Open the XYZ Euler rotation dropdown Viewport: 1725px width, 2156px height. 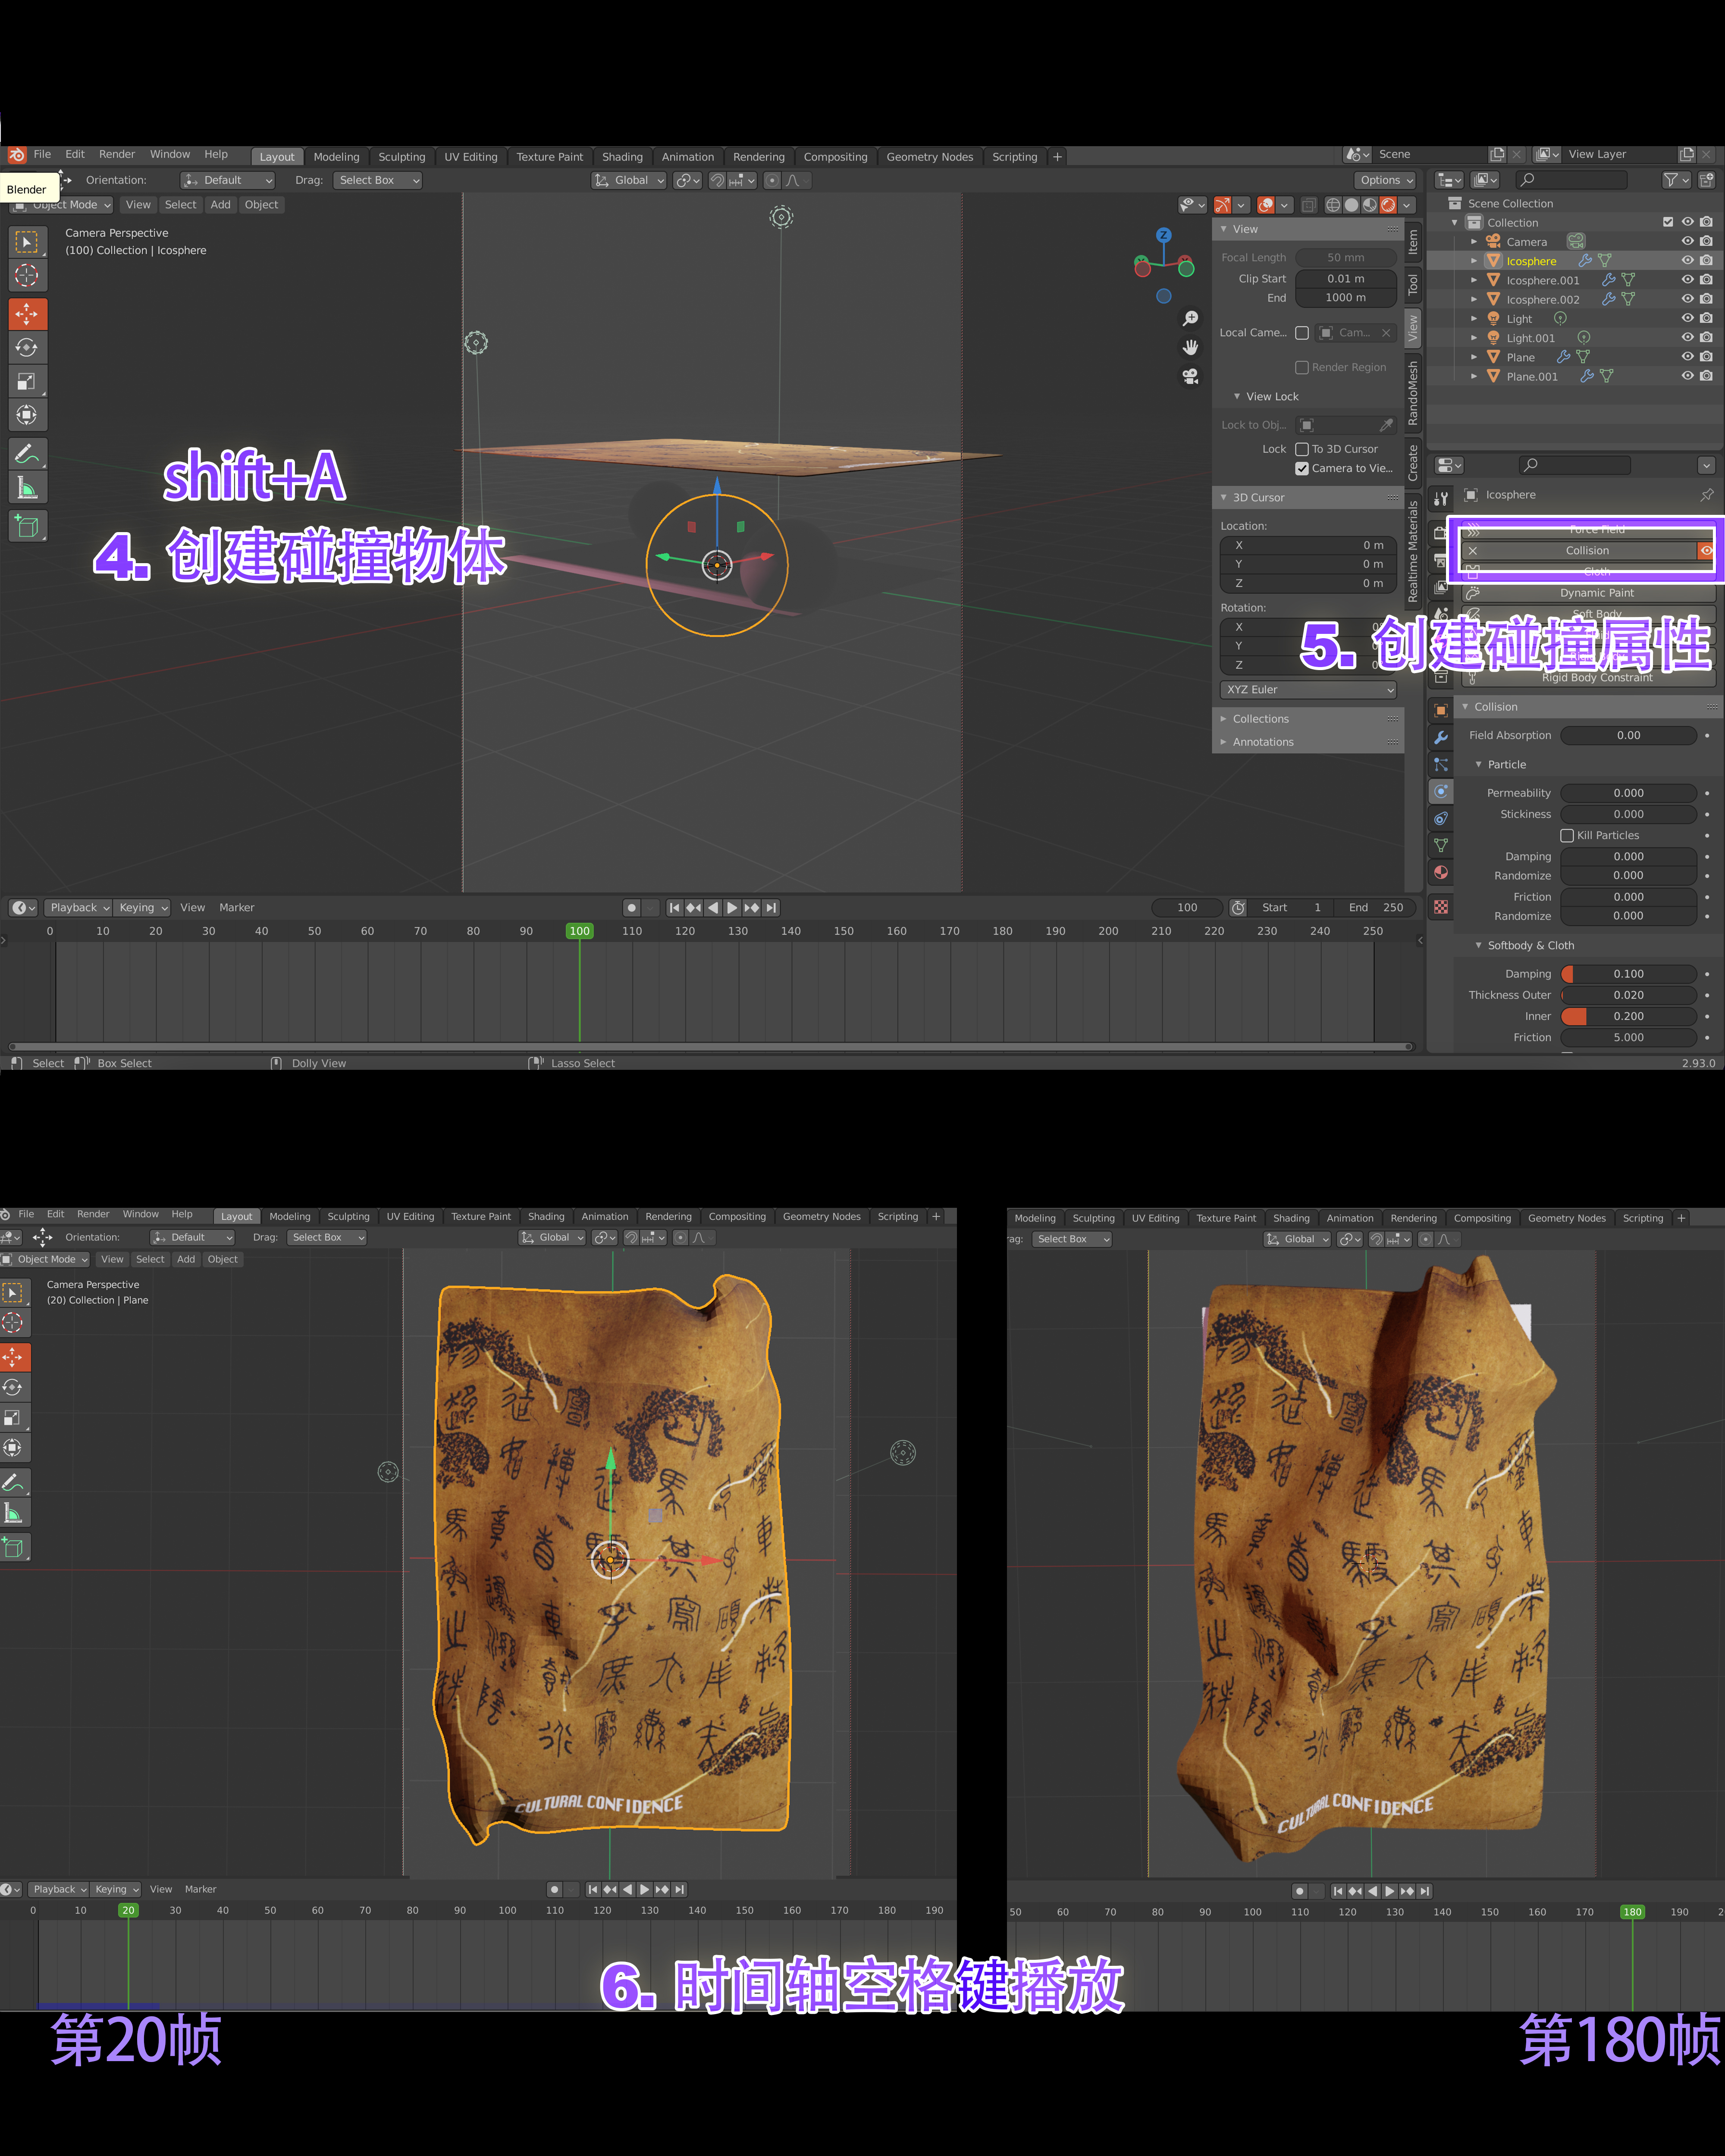1308,690
